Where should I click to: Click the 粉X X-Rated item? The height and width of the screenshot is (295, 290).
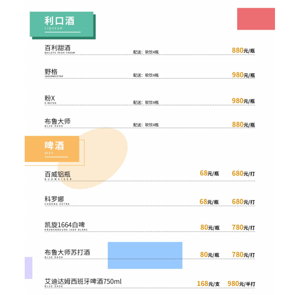click(x=50, y=100)
